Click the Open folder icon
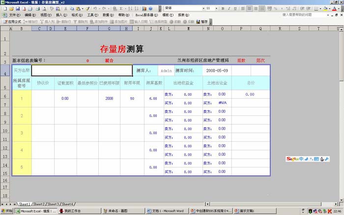 [x=11, y=8]
